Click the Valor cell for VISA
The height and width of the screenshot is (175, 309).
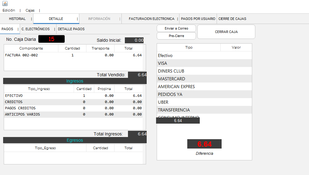[236, 63]
